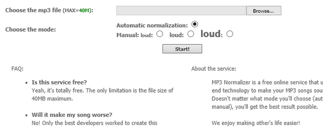Click the 'Choose the mode:' label
The height and width of the screenshot is (127, 323).
(30, 29)
